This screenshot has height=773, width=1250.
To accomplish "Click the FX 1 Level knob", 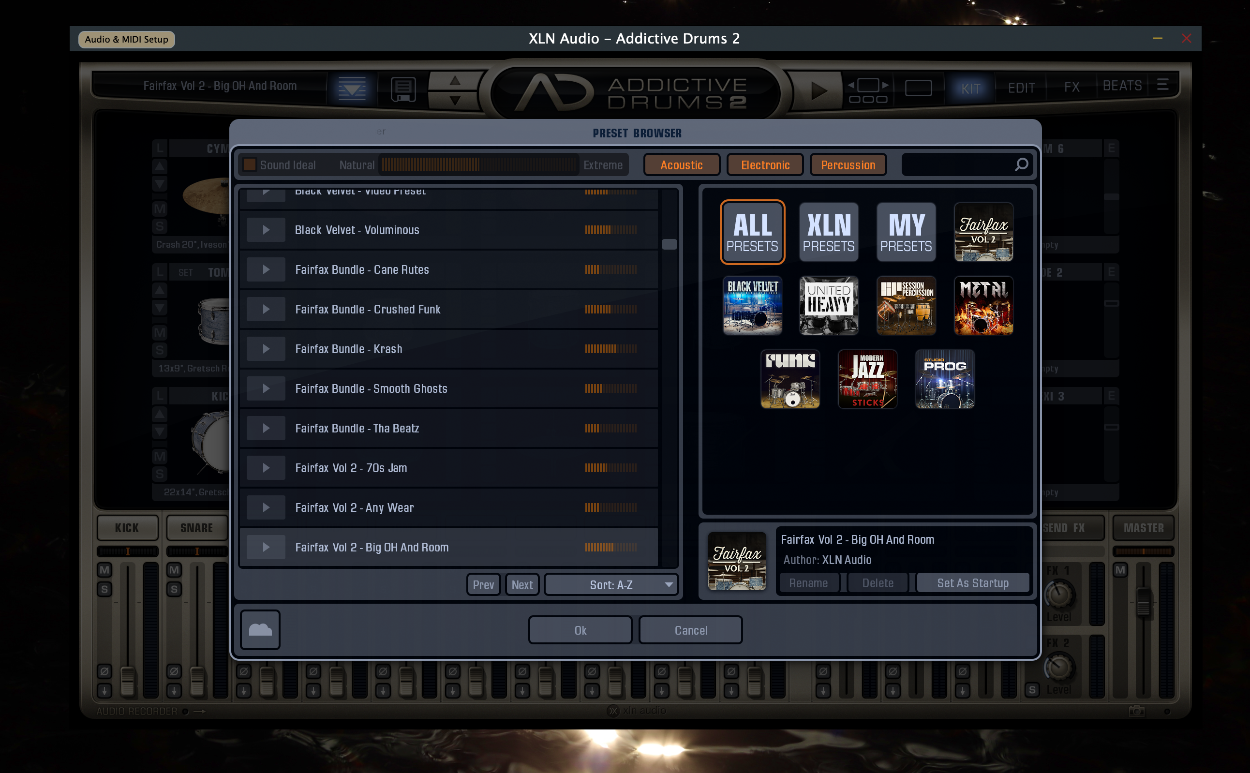I will coord(1059,594).
